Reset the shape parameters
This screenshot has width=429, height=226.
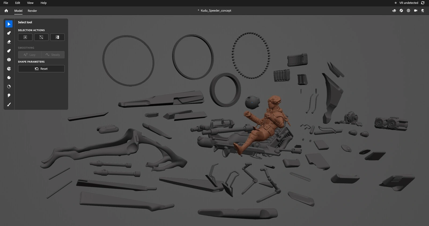41,69
